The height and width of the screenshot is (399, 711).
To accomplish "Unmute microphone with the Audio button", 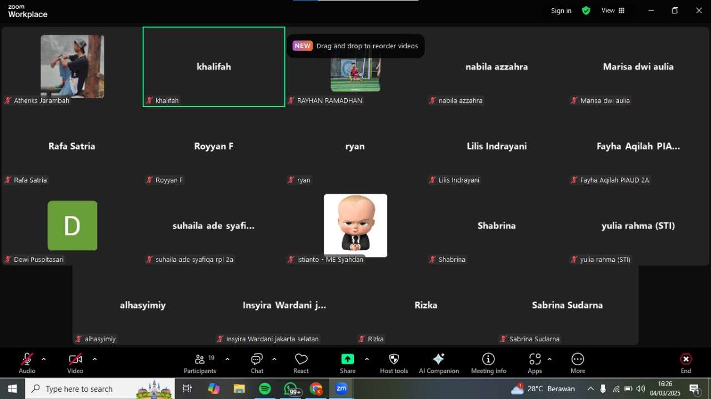I will (x=27, y=363).
